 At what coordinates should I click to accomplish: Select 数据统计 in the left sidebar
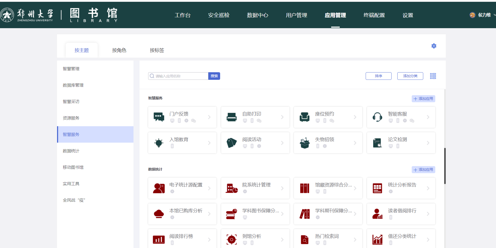pyautogui.click(x=71, y=151)
